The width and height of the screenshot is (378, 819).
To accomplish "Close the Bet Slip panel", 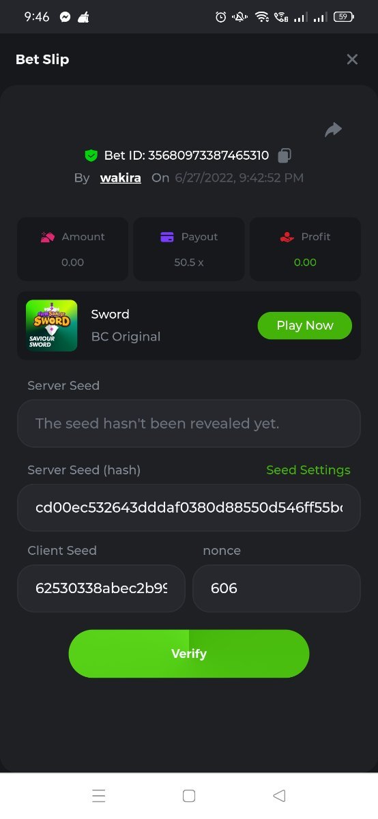I will click(x=352, y=59).
